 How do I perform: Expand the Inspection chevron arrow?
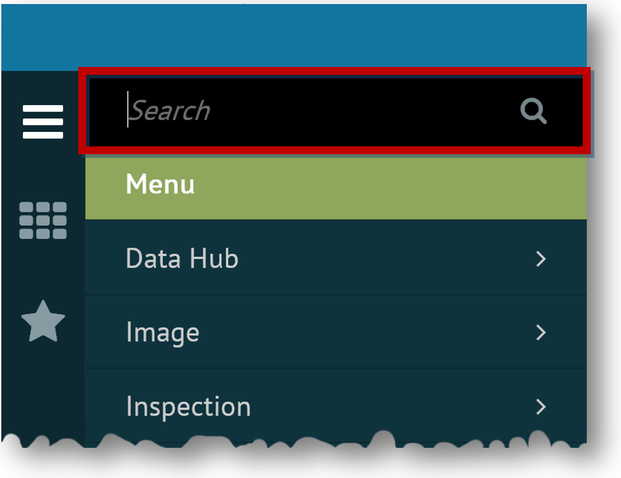541,407
